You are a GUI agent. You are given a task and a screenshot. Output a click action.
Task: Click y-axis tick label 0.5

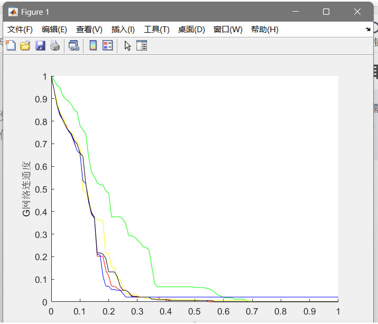point(41,189)
